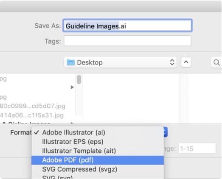Image resolution: width=222 pixels, height=179 pixels.
Task: Click the Tags input field
Action: tap(127, 41)
